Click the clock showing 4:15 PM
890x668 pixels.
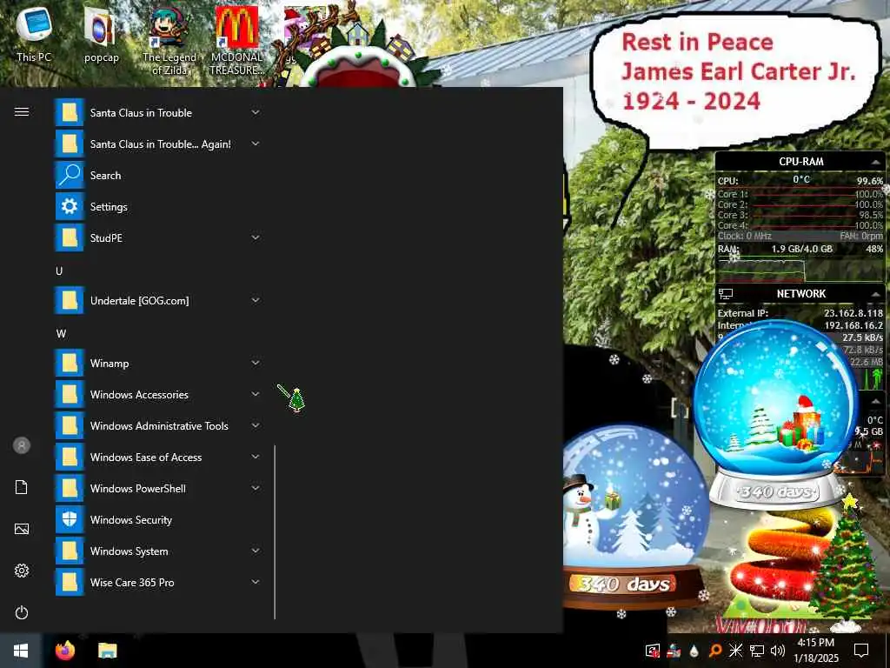815,643
